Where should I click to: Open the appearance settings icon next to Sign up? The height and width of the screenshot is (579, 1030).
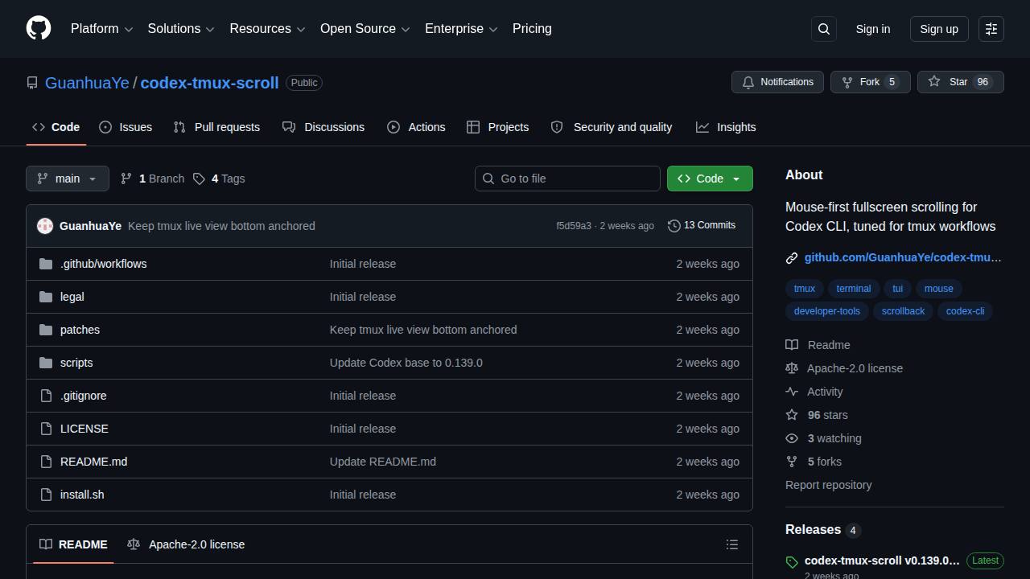point(991,29)
